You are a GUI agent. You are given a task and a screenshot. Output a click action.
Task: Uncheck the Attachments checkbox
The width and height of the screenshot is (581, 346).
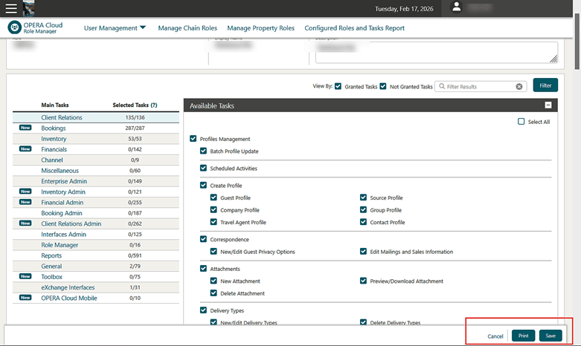tap(203, 268)
